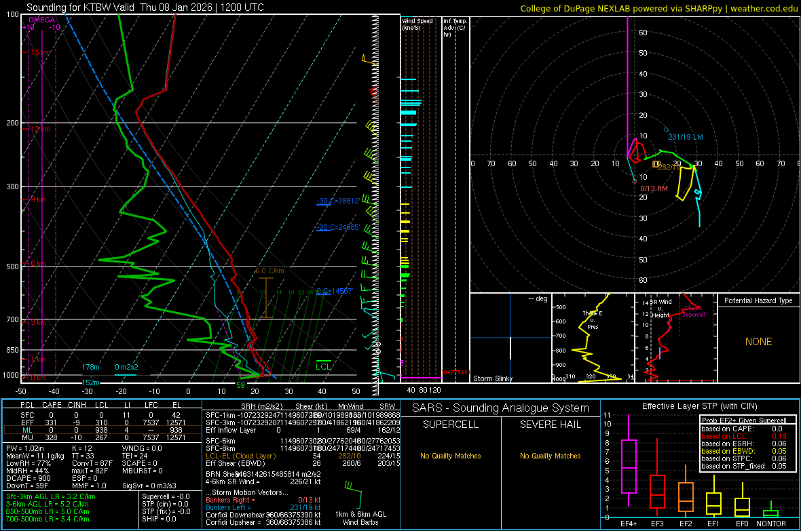The height and width of the screenshot is (531, 801).
Task: Select the EFF parcel row
Action: 103,422
